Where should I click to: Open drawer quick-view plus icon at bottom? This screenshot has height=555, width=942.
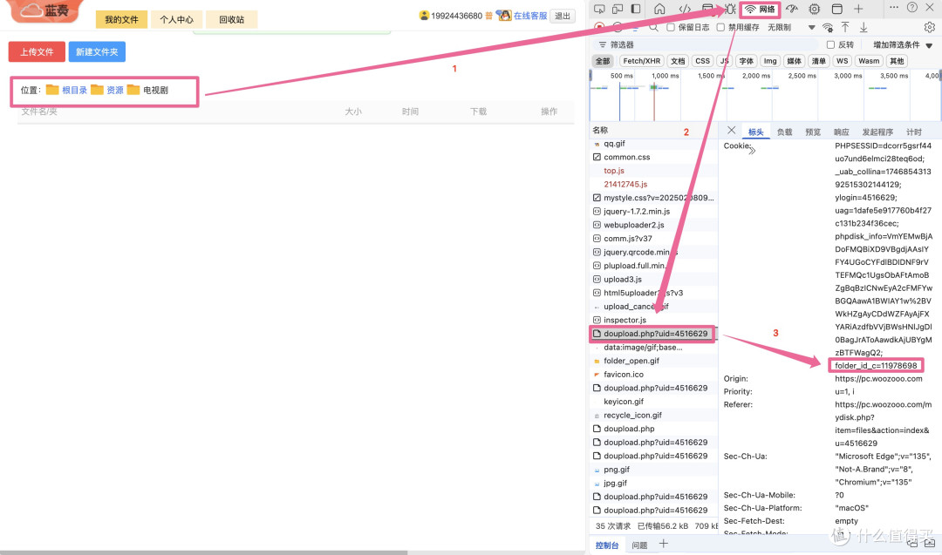click(x=663, y=544)
